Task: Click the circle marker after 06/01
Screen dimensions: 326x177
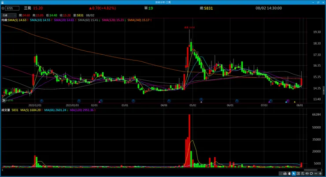Action: (237, 101)
